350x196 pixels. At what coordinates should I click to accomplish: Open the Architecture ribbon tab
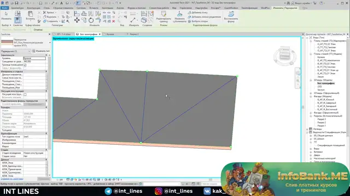pyautogui.click(x=17, y=8)
